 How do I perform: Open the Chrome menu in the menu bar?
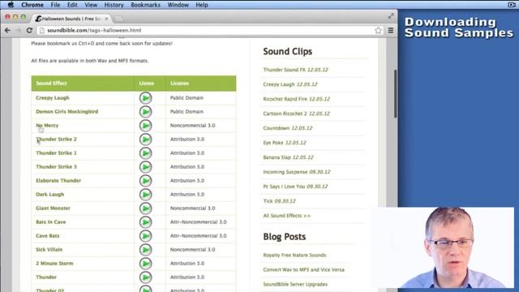pos(32,5)
